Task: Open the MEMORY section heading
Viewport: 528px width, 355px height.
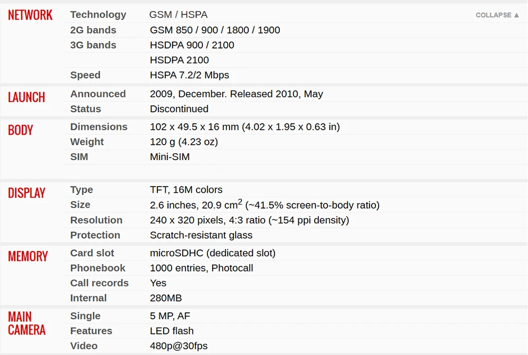Action: [x=28, y=256]
